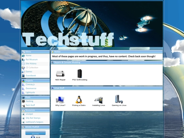Open the CD Collection link
Viewport: 184px width, 138px height.
32,67
